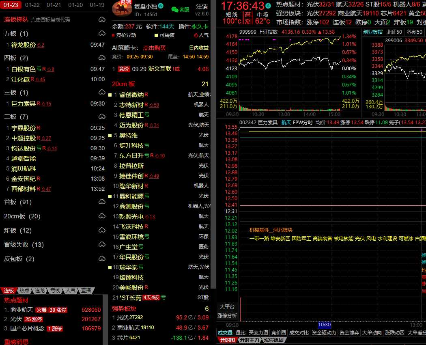The height and width of the screenshot is (345, 426).
Task: Click the 10:30 marker on the time axis
Action: click(324, 325)
